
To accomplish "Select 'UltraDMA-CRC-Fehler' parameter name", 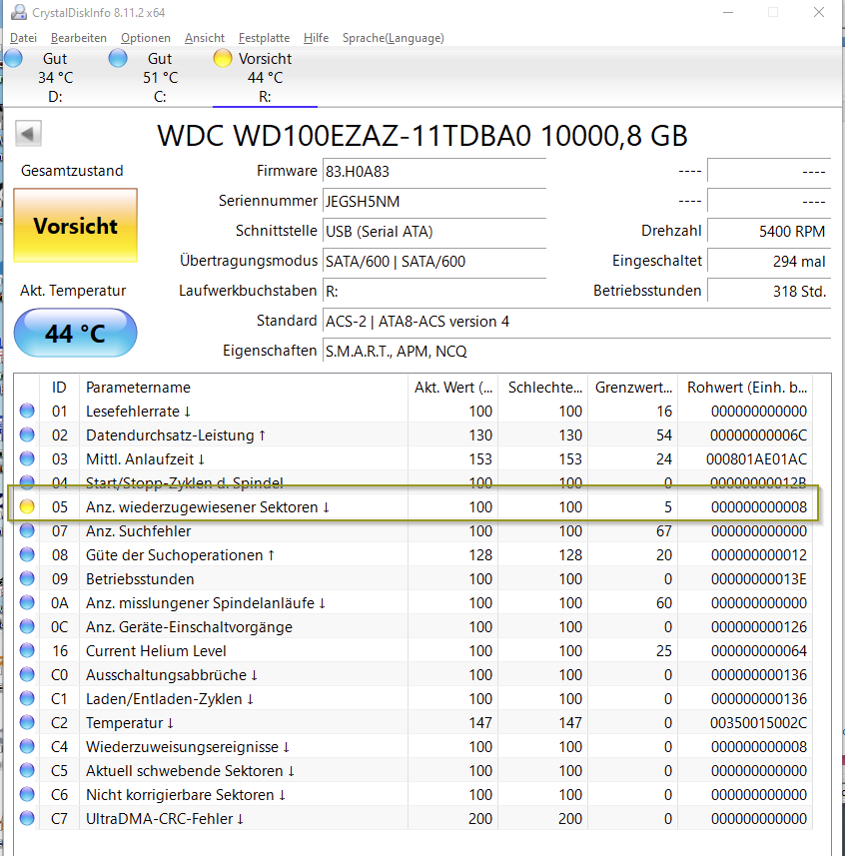I will (x=165, y=819).
